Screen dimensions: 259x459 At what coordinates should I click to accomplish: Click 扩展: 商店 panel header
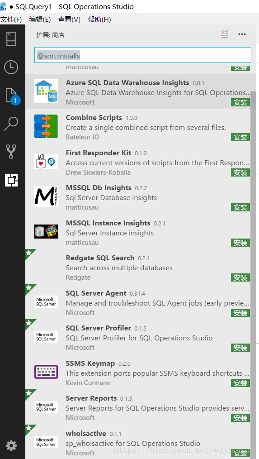pyautogui.click(x=50, y=35)
